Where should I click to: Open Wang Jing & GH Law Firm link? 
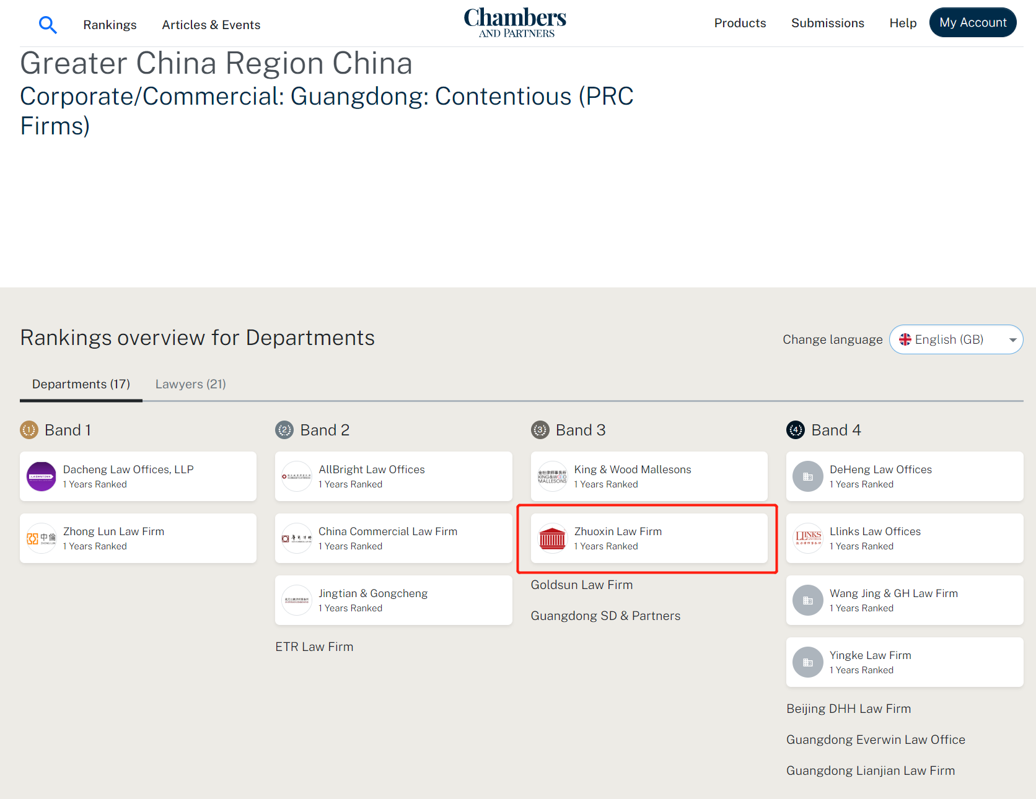pos(893,593)
